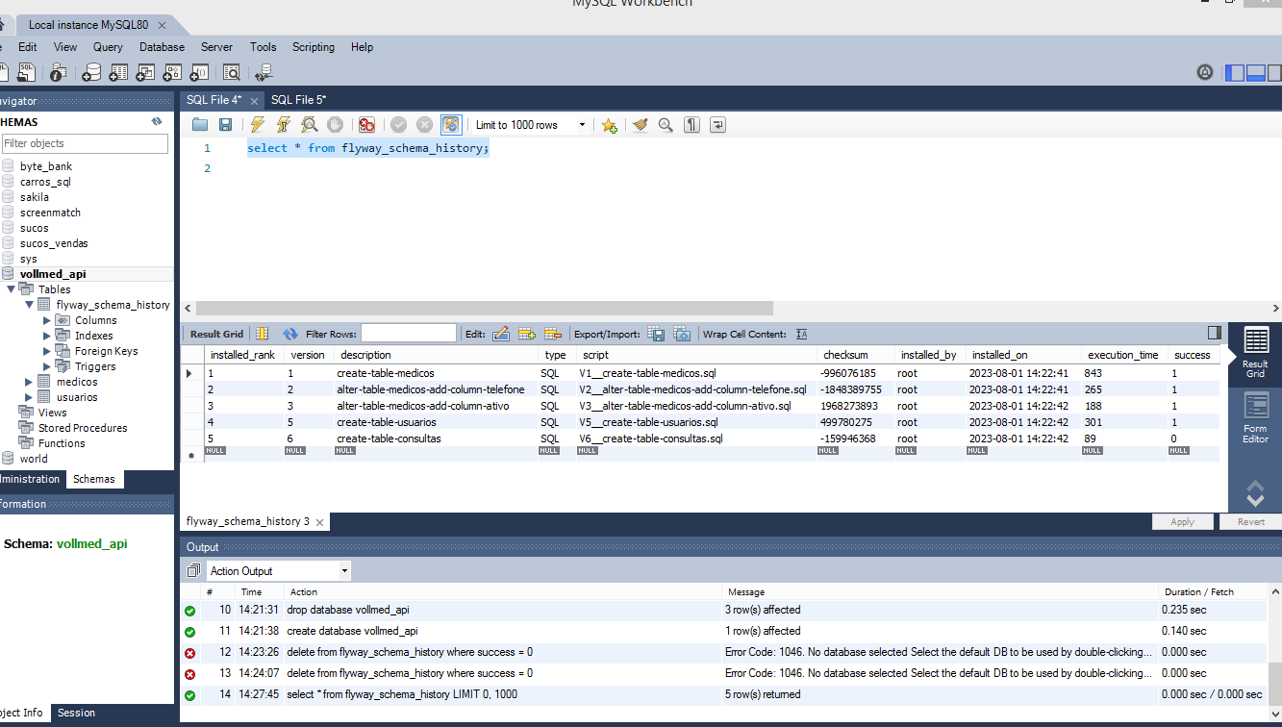Image resolution: width=1282 pixels, height=727 pixels.
Task: Search table data icon
Action: 232,72
